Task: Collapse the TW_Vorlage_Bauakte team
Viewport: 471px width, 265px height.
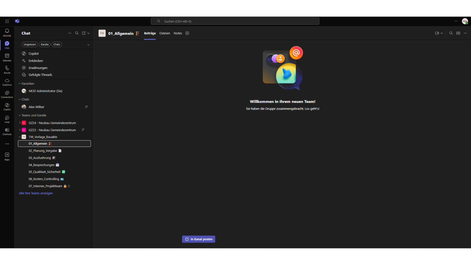Action: coord(20,137)
